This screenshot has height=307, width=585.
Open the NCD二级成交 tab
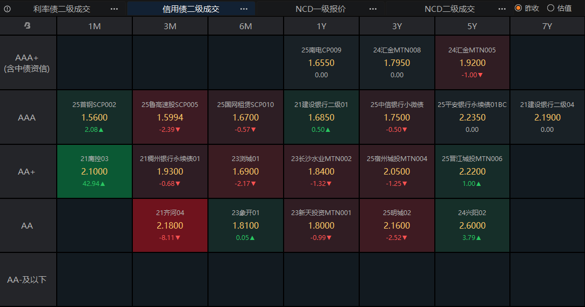(449, 9)
